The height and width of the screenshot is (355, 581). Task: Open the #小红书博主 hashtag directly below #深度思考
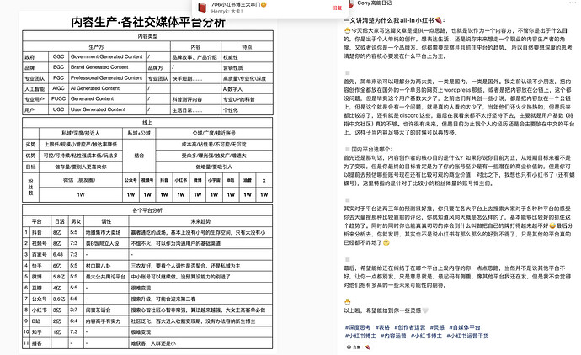[360, 336]
